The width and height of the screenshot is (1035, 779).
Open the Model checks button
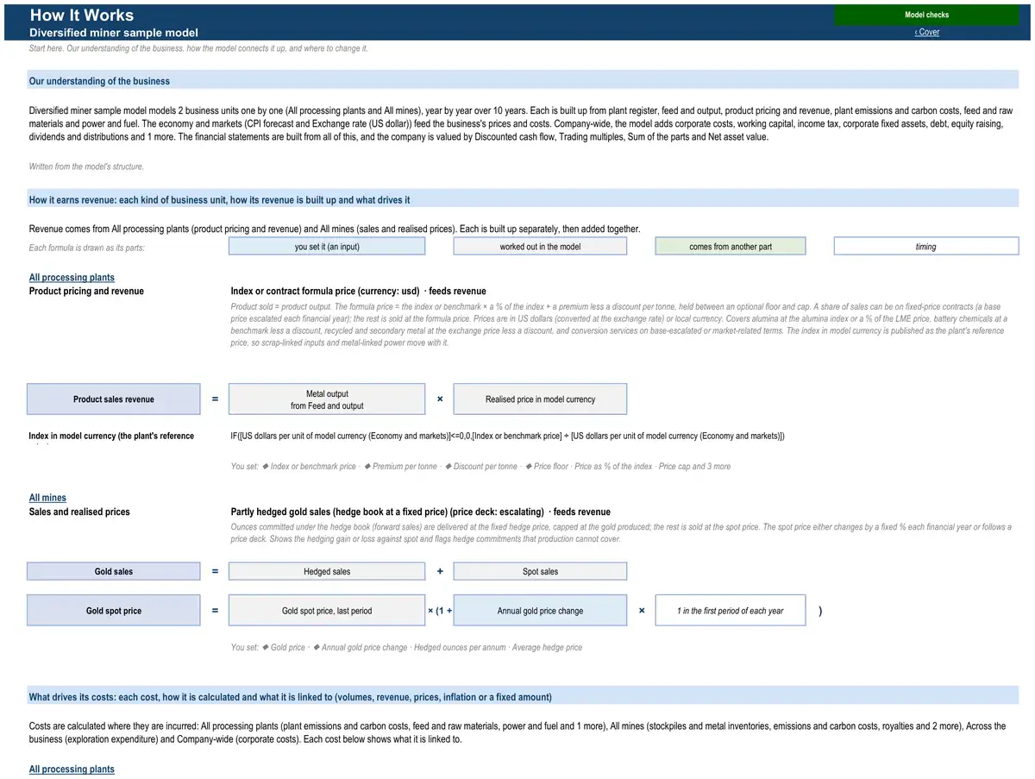pos(926,15)
